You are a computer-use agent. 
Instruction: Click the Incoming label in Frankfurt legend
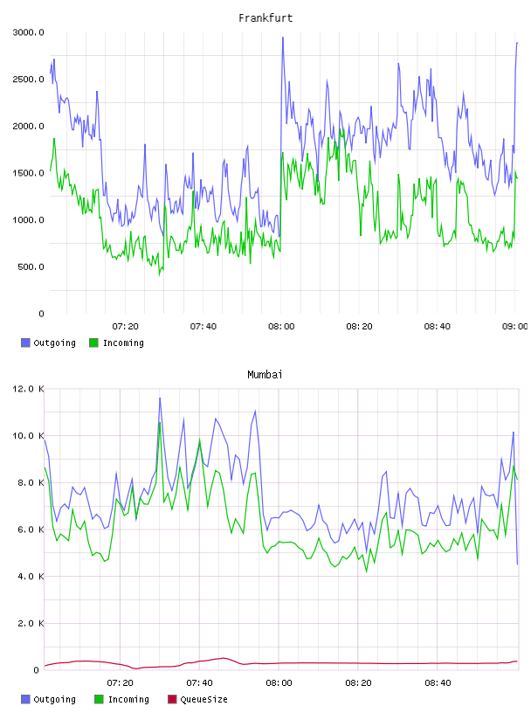point(123,343)
